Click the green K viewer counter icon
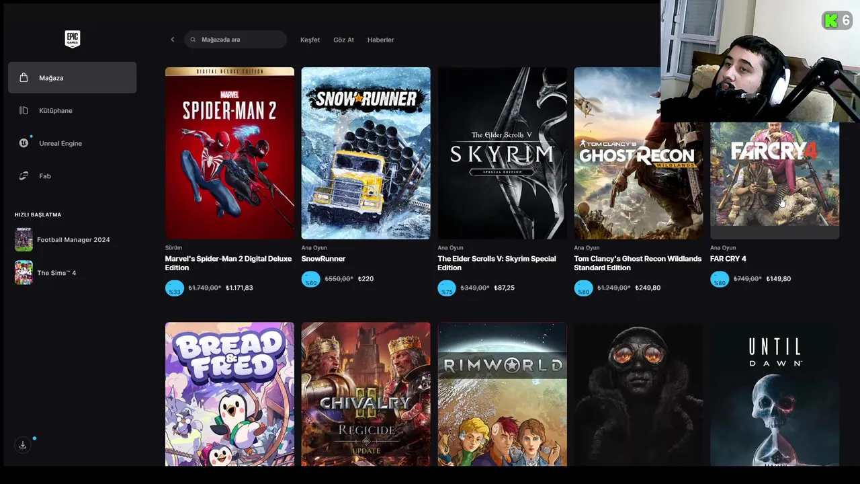Image resolution: width=860 pixels, height=484 pixels. pyautogui.click(x=831, y=20)
